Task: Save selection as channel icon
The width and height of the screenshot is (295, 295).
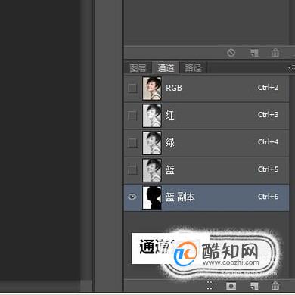Action: [231, 286]
